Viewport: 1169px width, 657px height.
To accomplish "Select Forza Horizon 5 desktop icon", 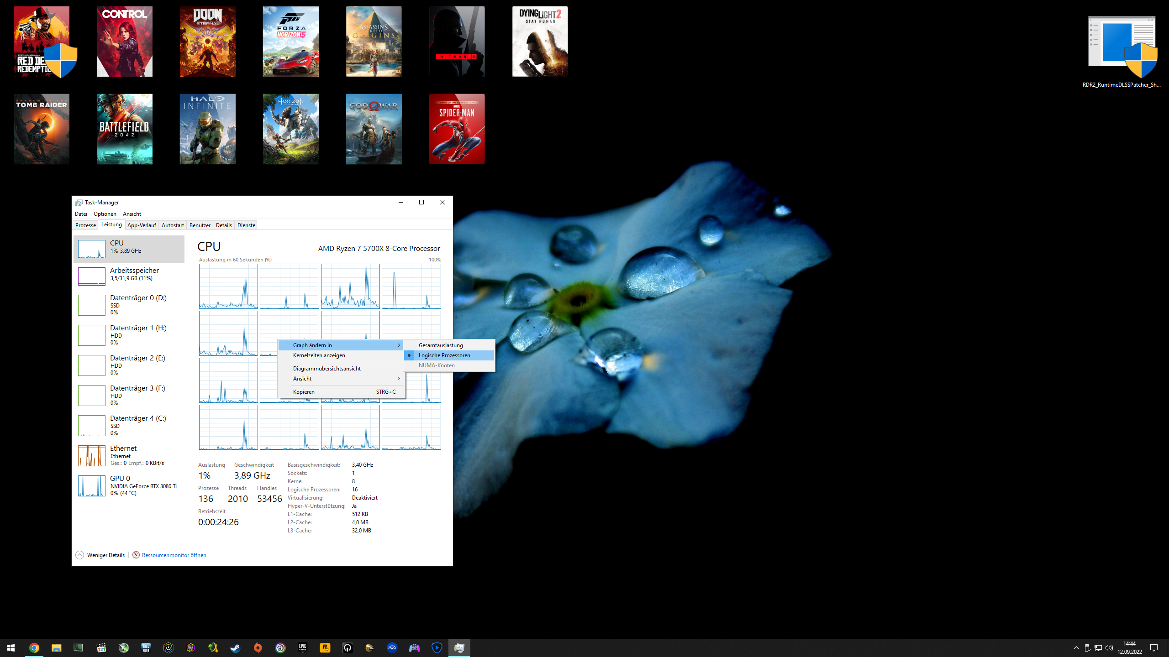I will 291,42.
